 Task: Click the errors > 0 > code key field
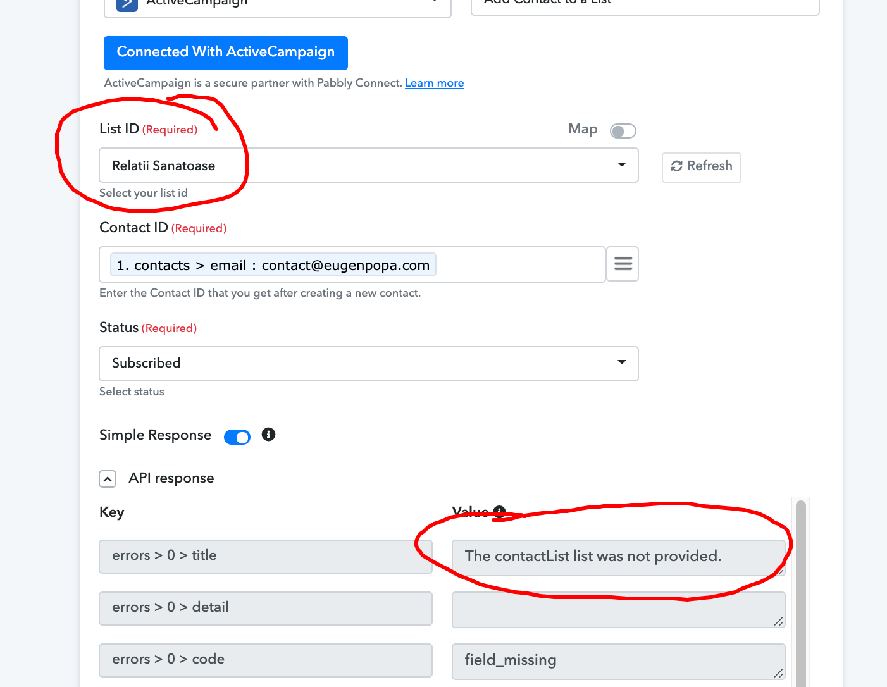point(266,660)
